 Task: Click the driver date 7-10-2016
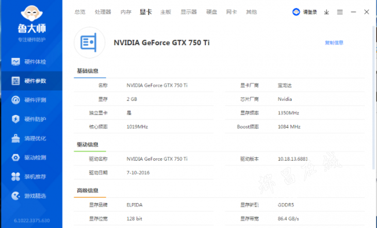(x=138, y=173)
